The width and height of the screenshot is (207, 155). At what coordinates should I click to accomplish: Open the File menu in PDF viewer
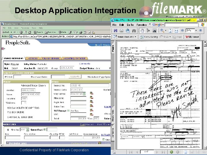click(x=114, y=25)
